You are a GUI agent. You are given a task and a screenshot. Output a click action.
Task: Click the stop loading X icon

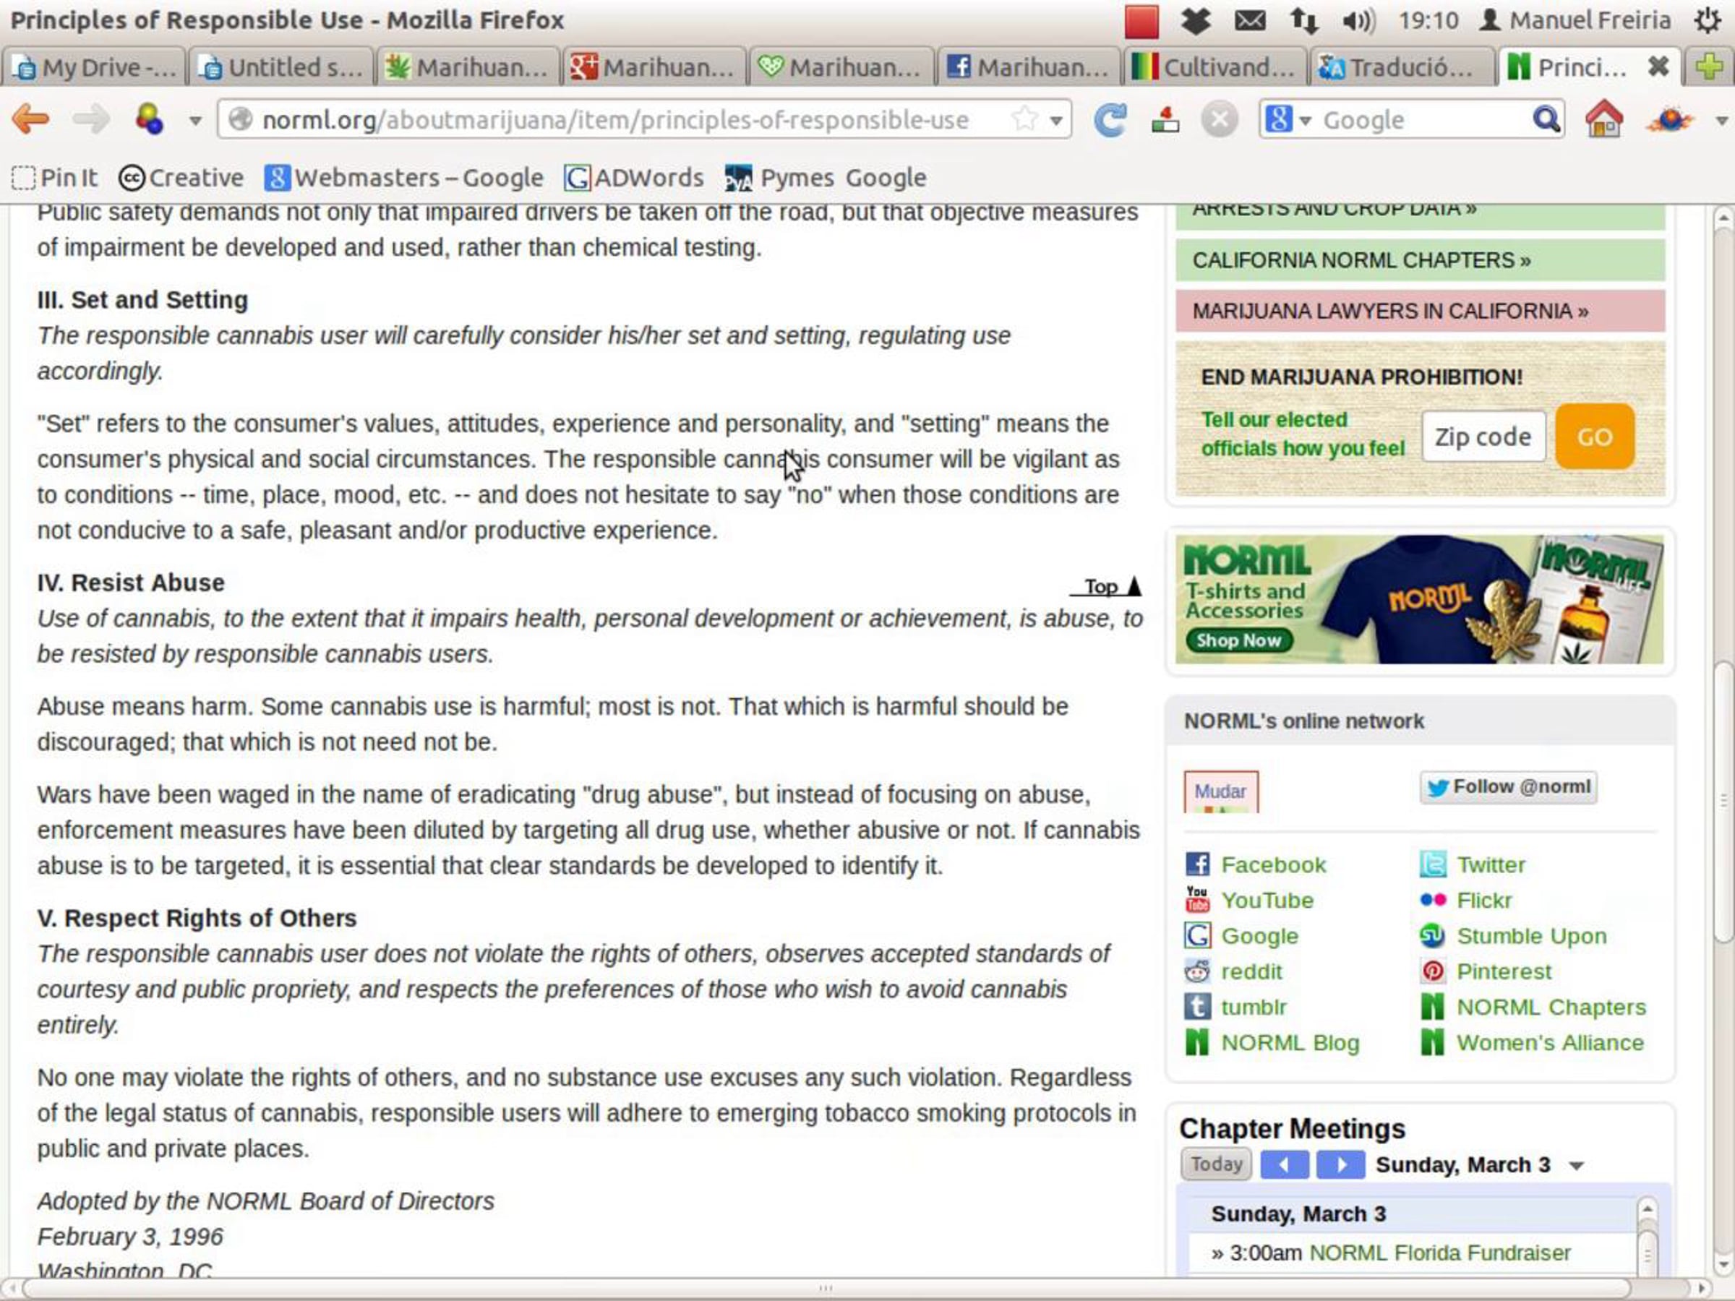tap(1219, 120)
